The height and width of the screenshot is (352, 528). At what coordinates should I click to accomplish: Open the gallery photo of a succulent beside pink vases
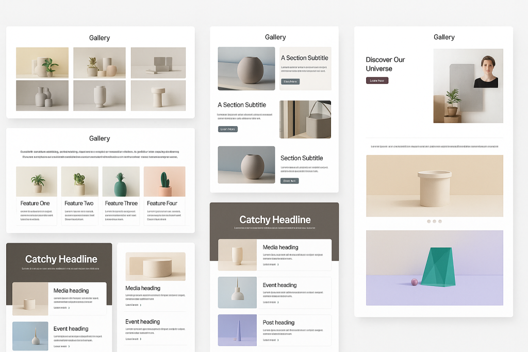pyautogui.click(x=100, y=62)
